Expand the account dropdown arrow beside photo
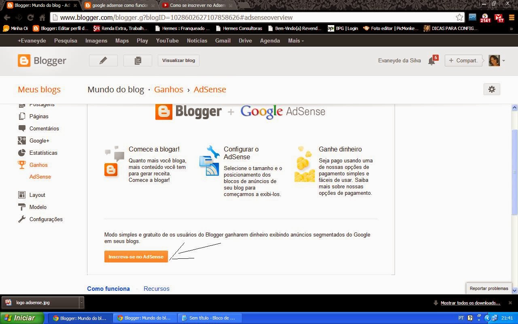Screen dimensions: 518x324 (503, 61)
